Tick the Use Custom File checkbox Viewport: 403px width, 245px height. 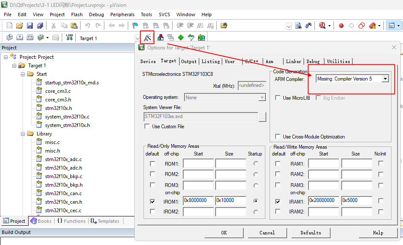[147, 126]
